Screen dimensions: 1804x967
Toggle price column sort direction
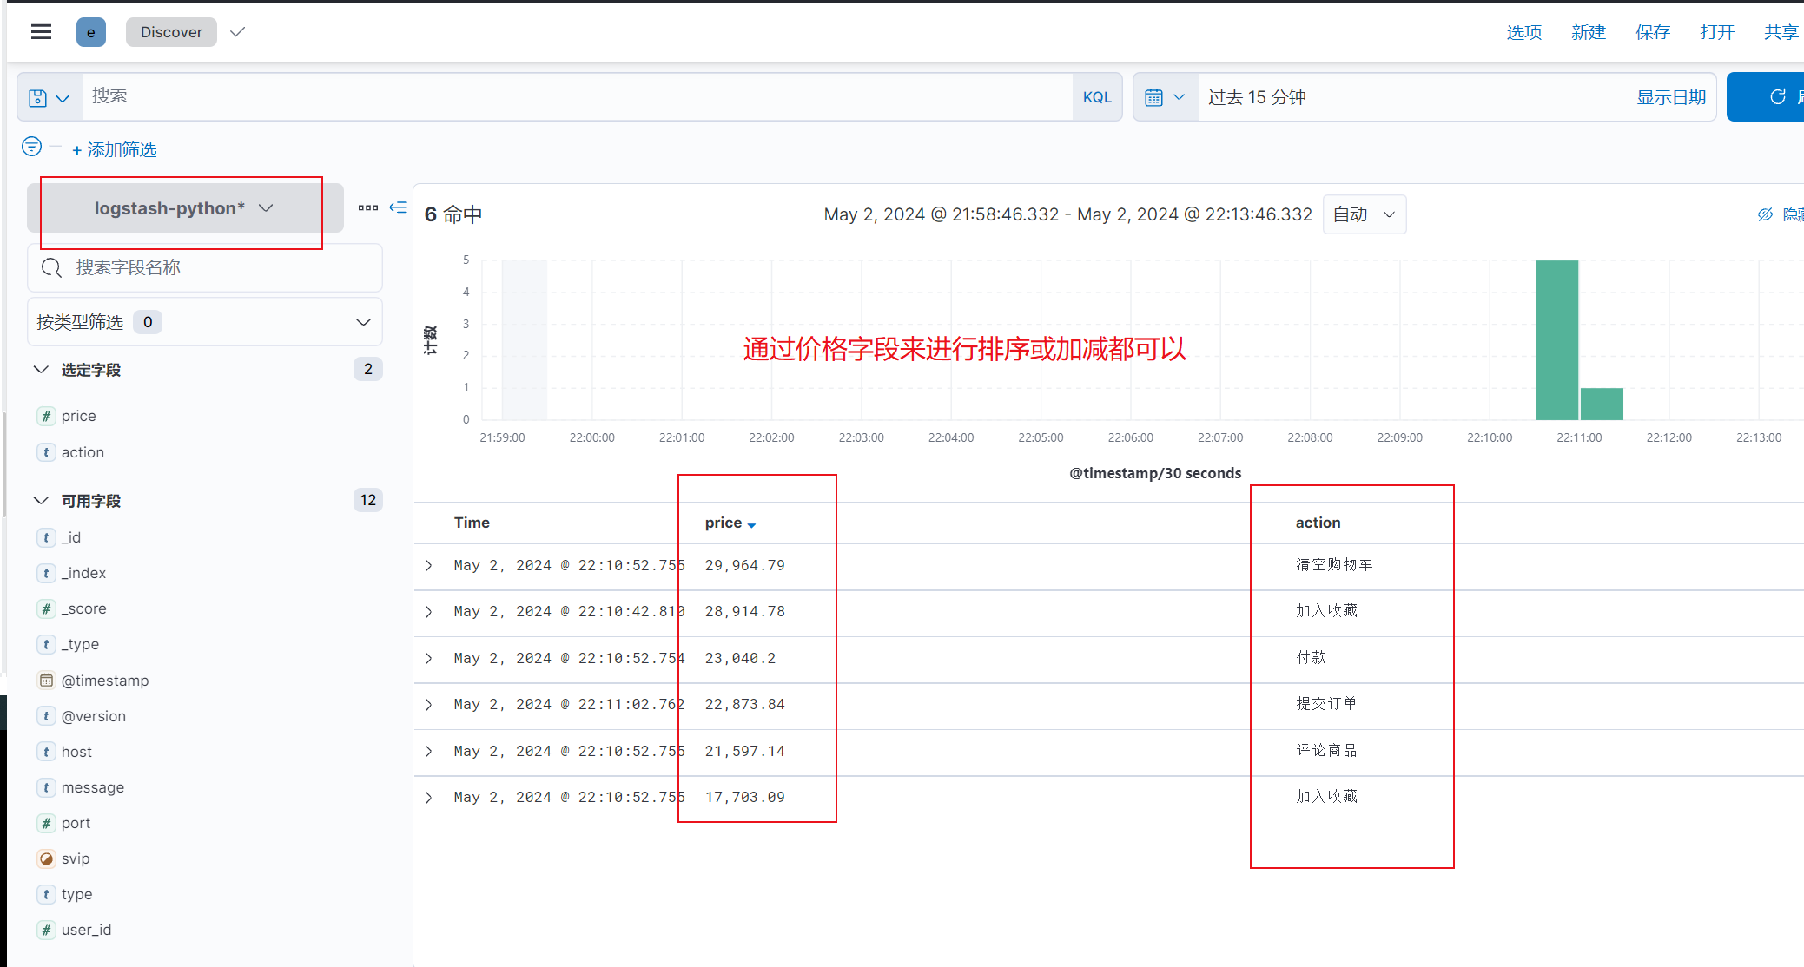pos(751,524)
